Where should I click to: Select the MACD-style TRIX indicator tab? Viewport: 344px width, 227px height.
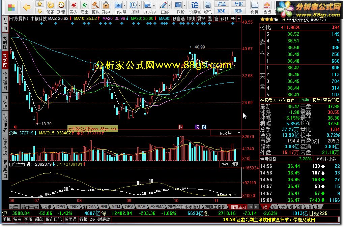[x=75, y=206]
